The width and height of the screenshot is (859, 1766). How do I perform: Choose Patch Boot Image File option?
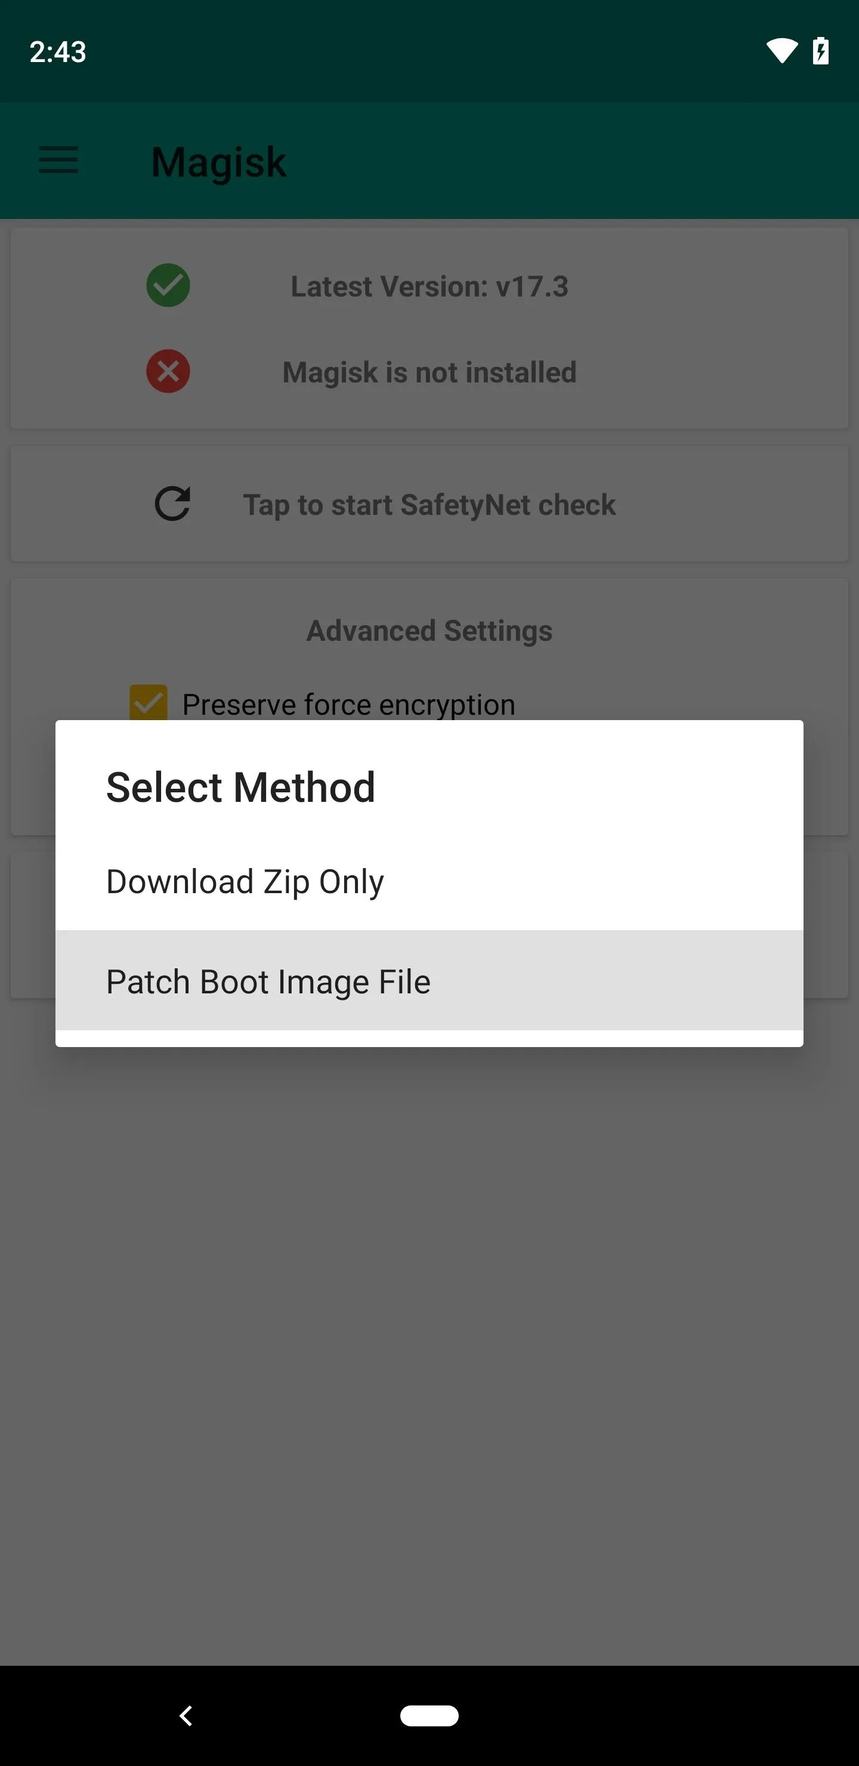click(429, 981)
